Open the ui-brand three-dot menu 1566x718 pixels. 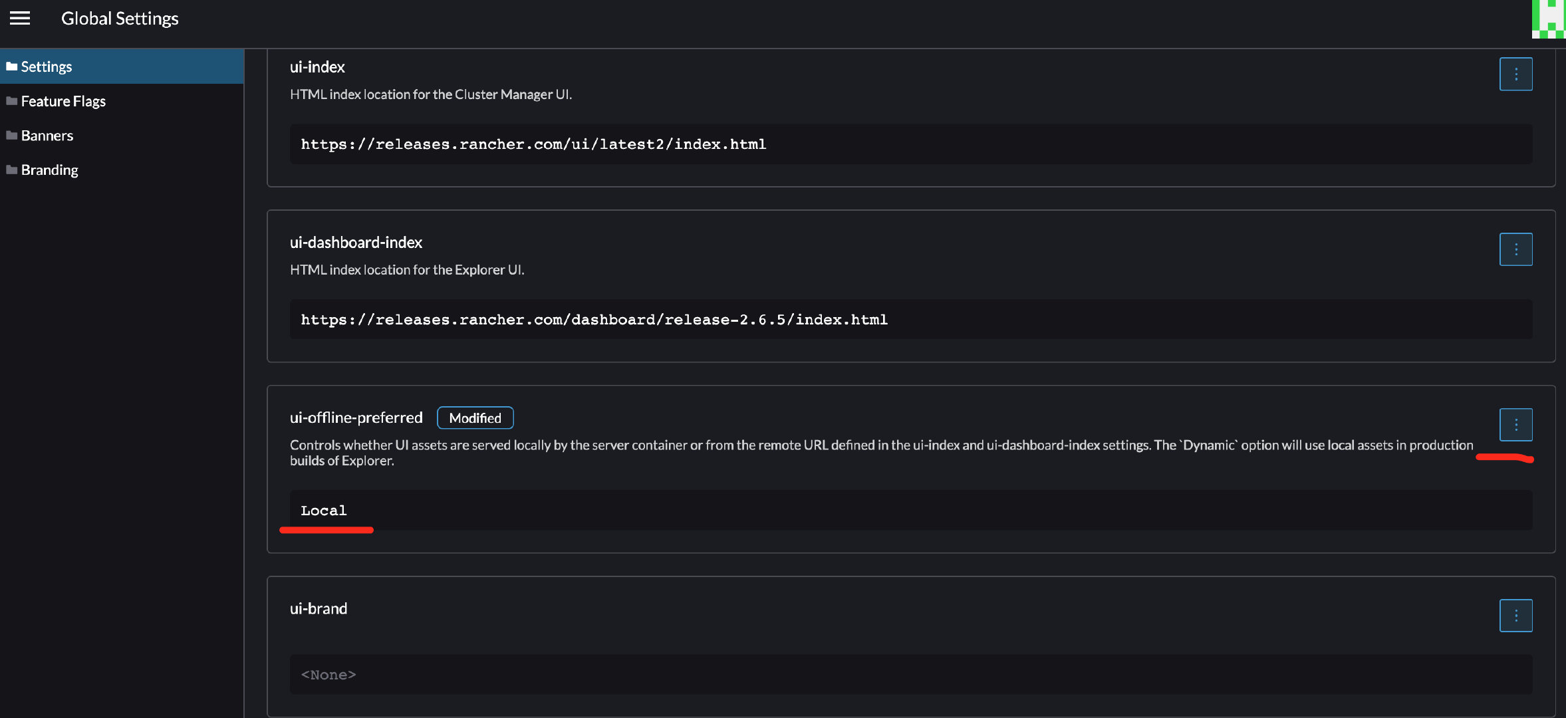(1515, 616)
